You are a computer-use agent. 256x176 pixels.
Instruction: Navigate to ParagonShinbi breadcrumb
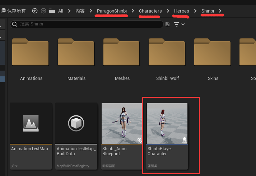pos(112,11)
